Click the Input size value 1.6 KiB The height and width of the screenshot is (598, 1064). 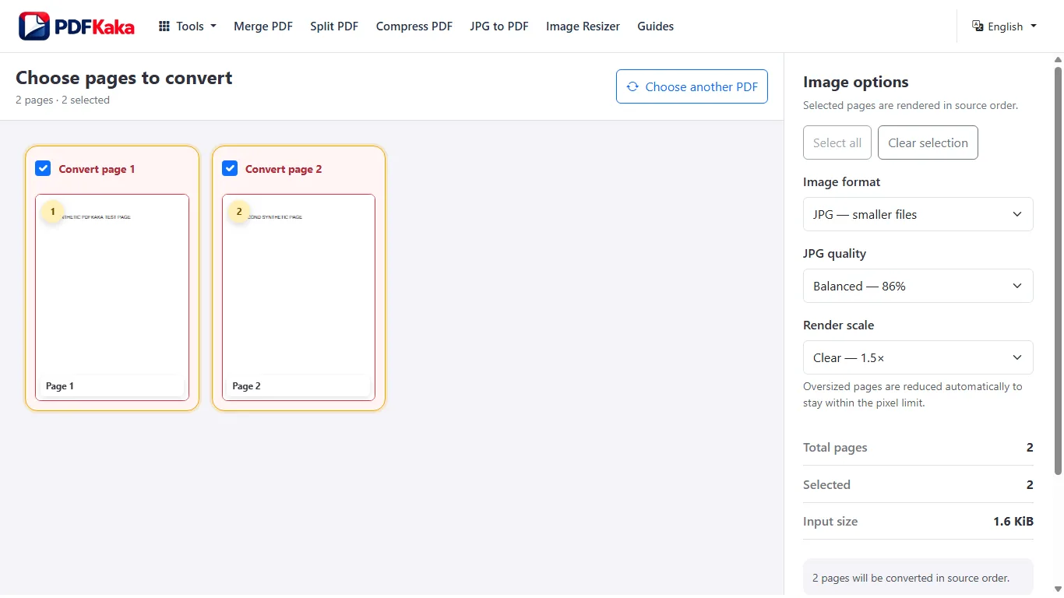(1013, 522)
